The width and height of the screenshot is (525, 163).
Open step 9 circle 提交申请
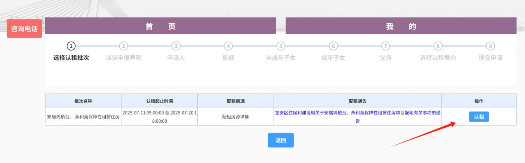(x=490, y=46)
